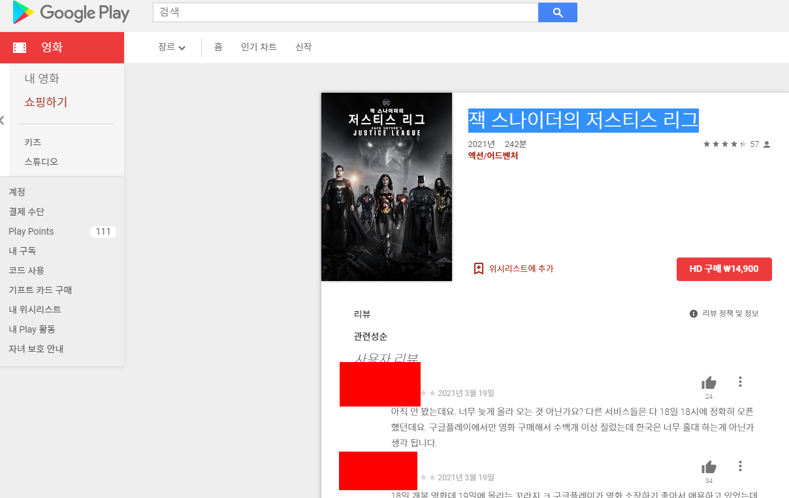This screenshot has height=498, width=789.
Task: Click the HD 구매 ₩14,900 button
Action: click(724, 269)
